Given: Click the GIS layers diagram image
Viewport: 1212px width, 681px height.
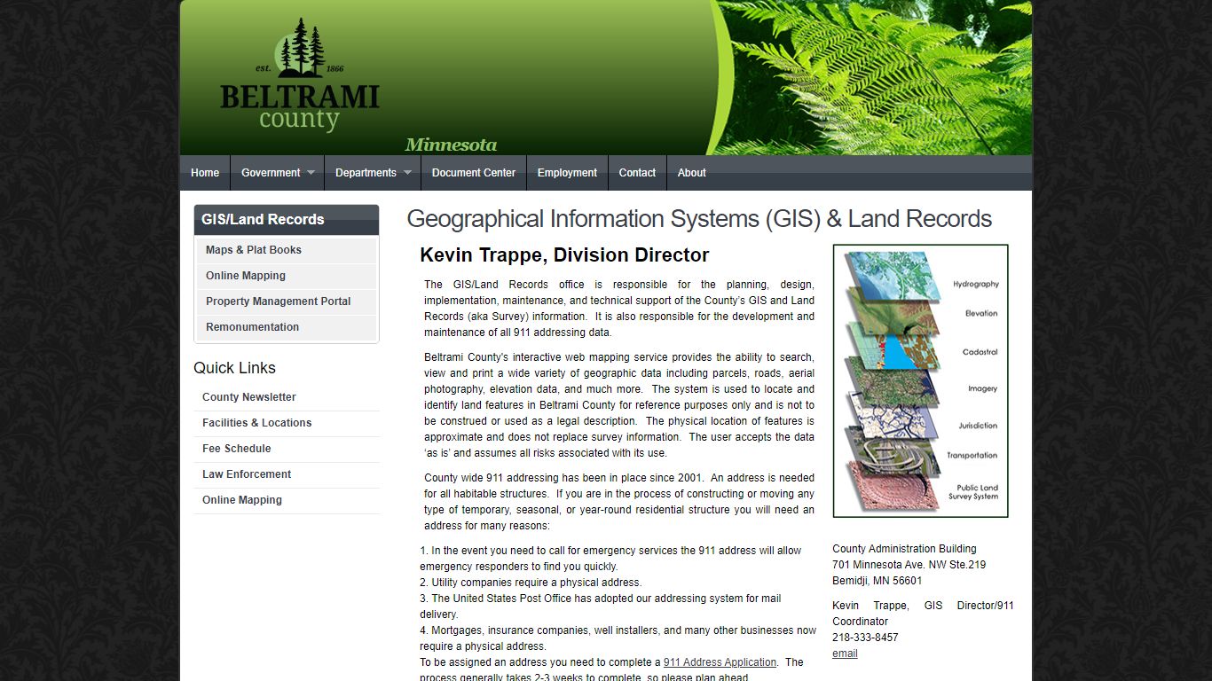Looking at the screenshot, I should tap(920, 381).
